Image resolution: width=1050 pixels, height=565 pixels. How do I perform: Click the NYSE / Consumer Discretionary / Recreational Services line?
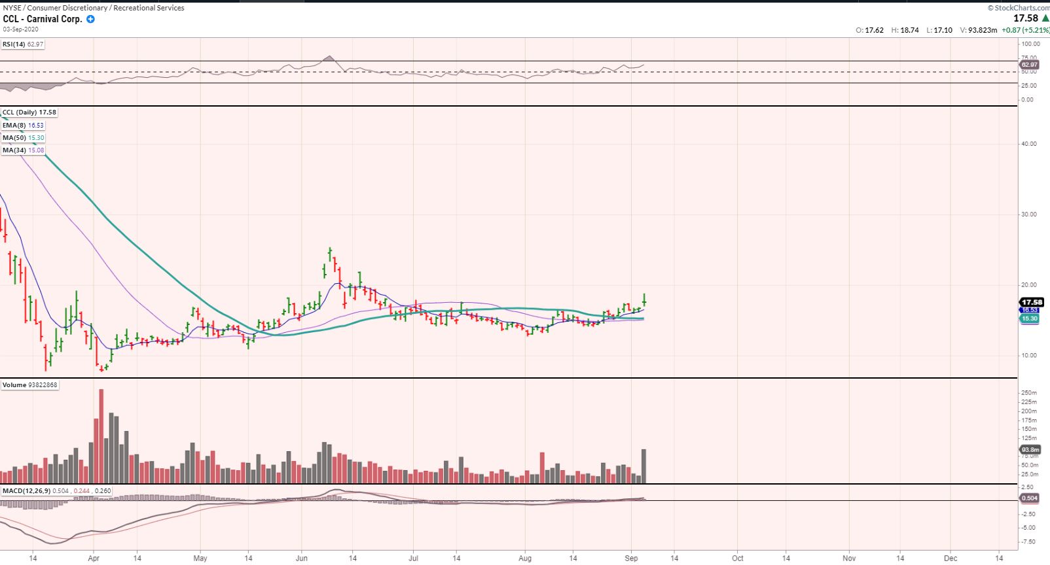point(94,8)
